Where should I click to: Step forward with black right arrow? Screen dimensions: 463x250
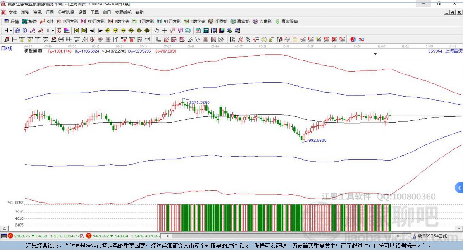click(x=100, y=31)
